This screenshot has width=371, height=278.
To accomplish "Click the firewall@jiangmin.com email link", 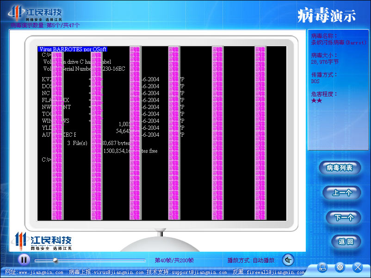I will pyautogui.click(x=275, y=272).
